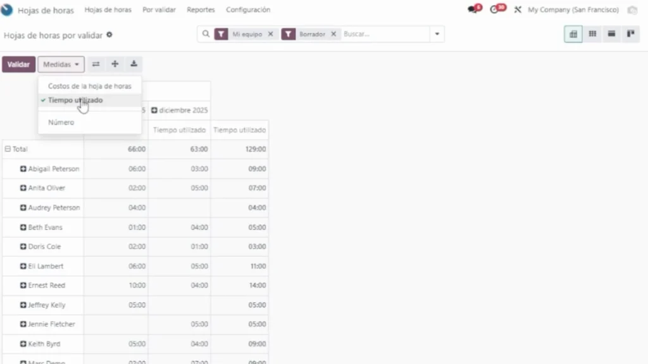Expand the Abigail Peterson row

[23, 169]
